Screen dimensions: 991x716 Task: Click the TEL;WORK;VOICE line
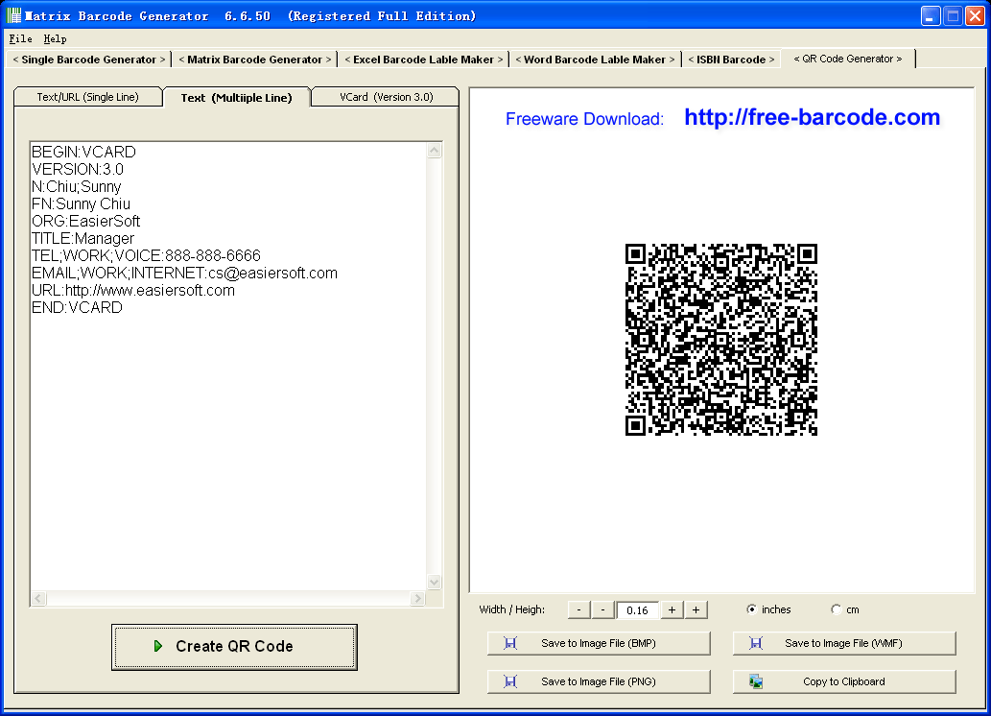146,255
